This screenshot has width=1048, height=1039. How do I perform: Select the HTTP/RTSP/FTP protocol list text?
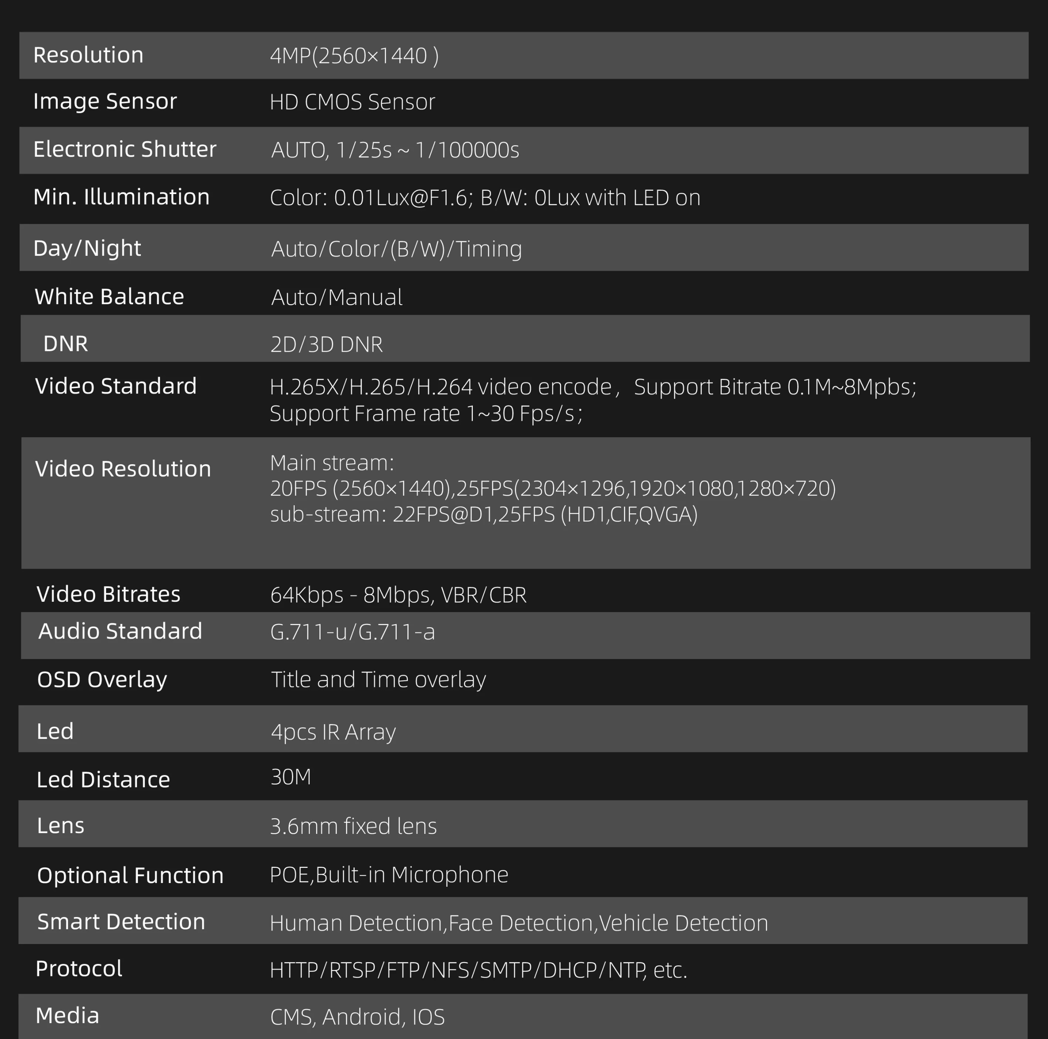(x=479, y=971)
